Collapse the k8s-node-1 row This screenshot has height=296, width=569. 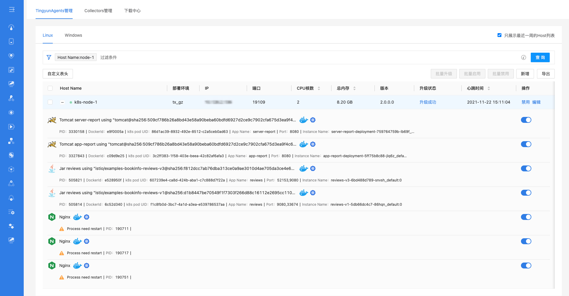click(62, 102)
